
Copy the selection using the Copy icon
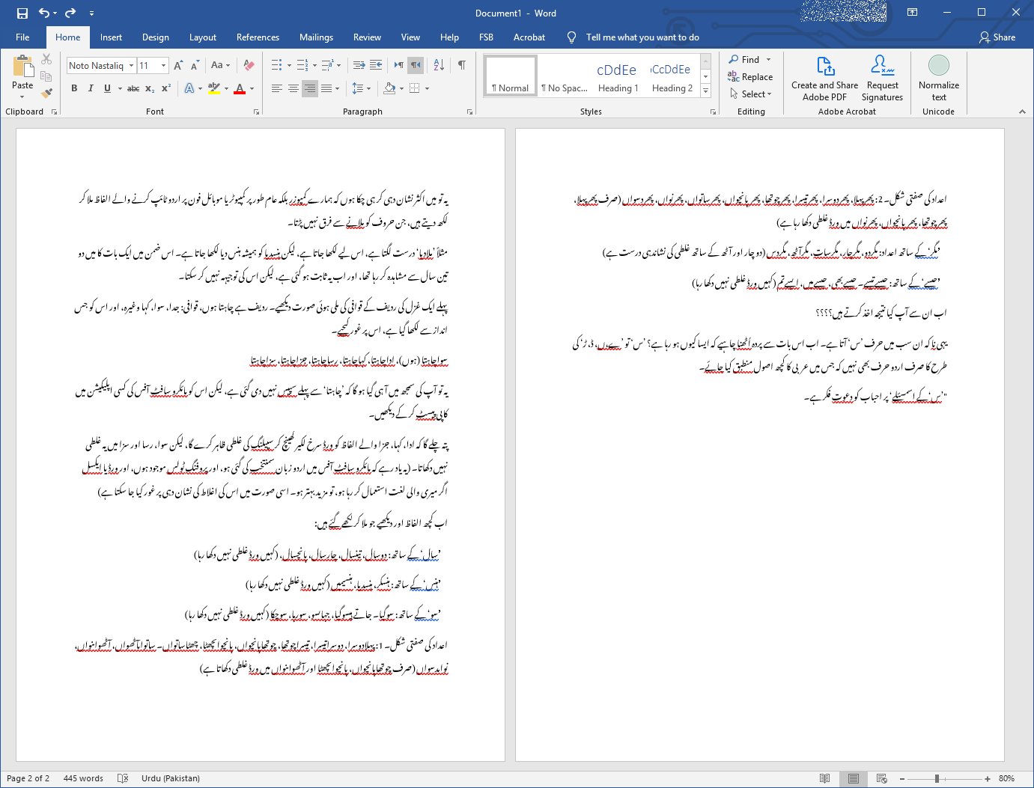[46, 76]
